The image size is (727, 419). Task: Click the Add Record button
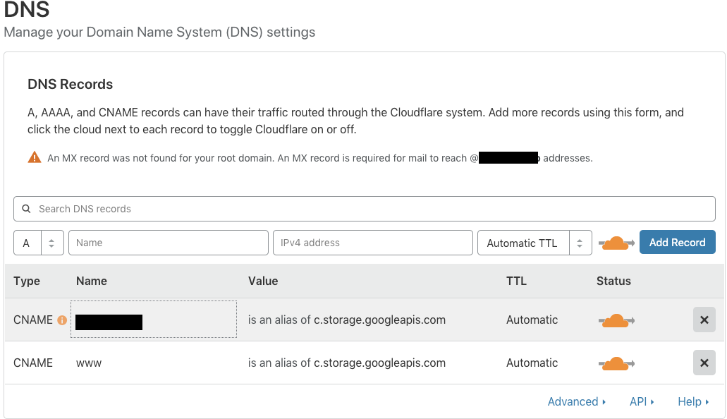point(677,242)
